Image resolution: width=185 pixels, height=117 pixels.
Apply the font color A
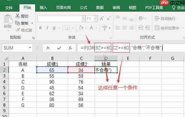91,28
